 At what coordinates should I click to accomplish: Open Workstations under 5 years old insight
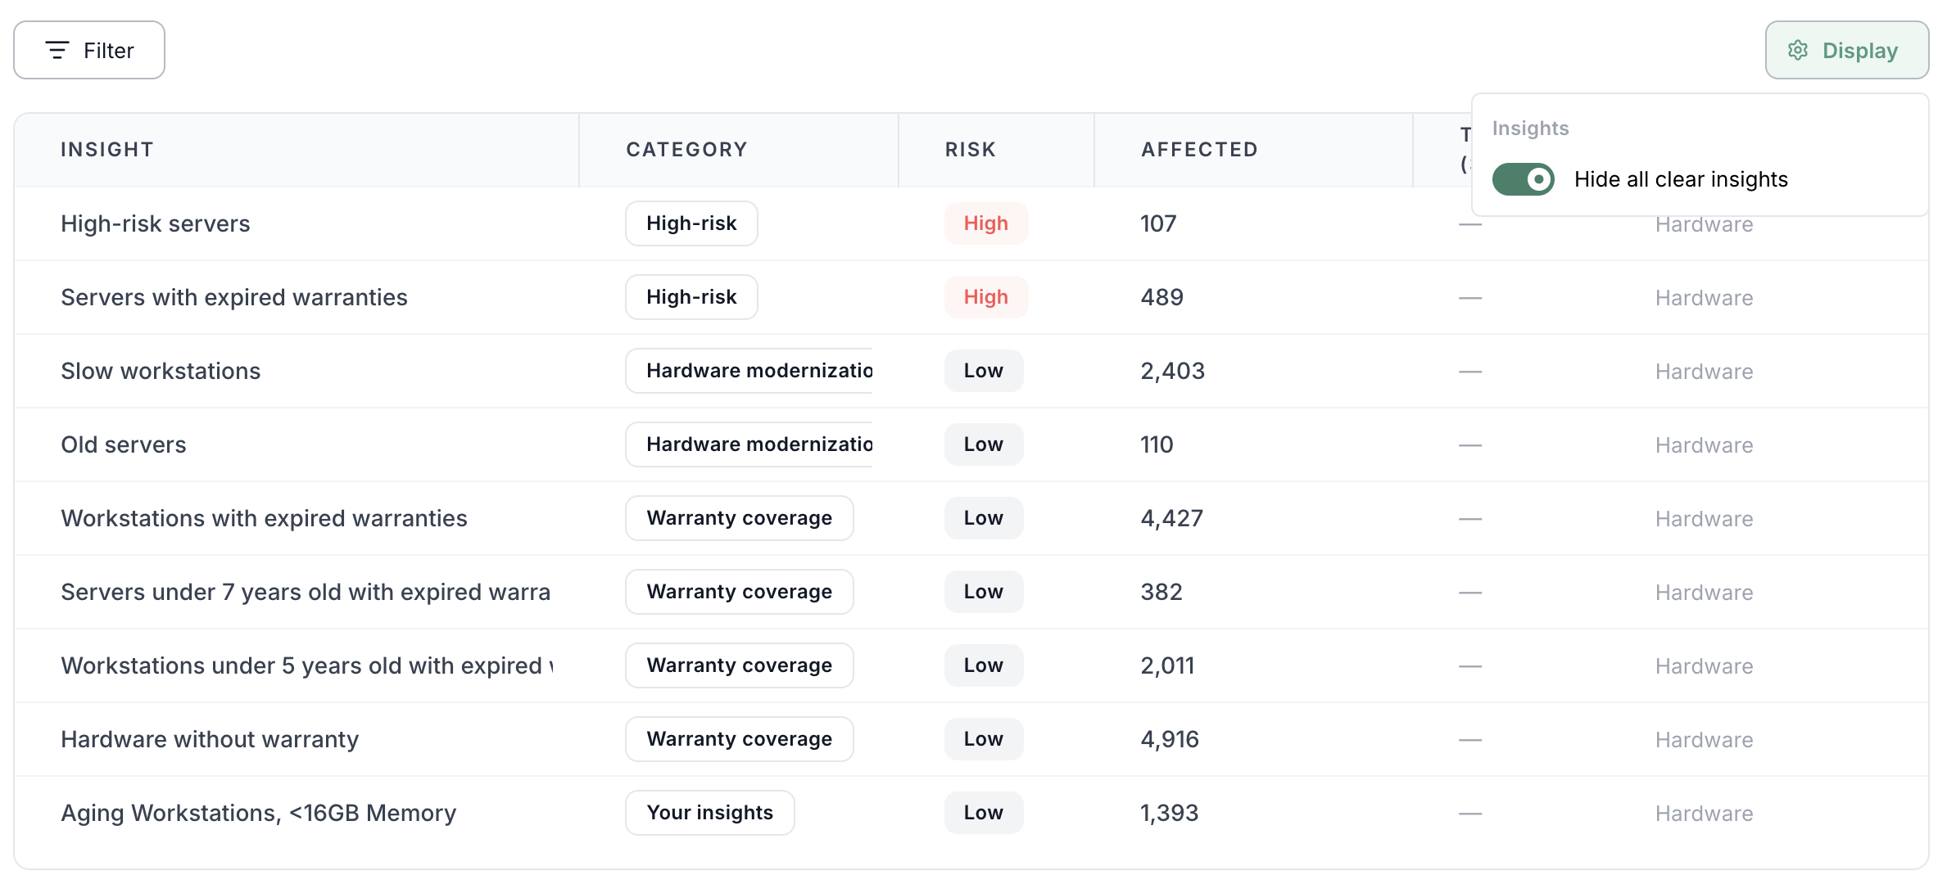click(307, 665)
